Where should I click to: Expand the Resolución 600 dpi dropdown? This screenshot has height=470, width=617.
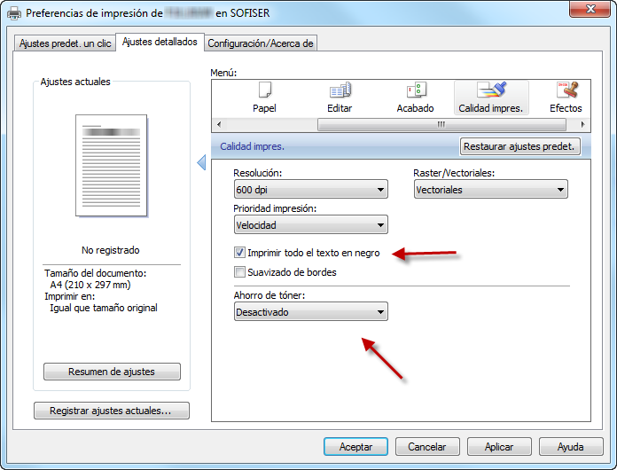pos(310,190)
